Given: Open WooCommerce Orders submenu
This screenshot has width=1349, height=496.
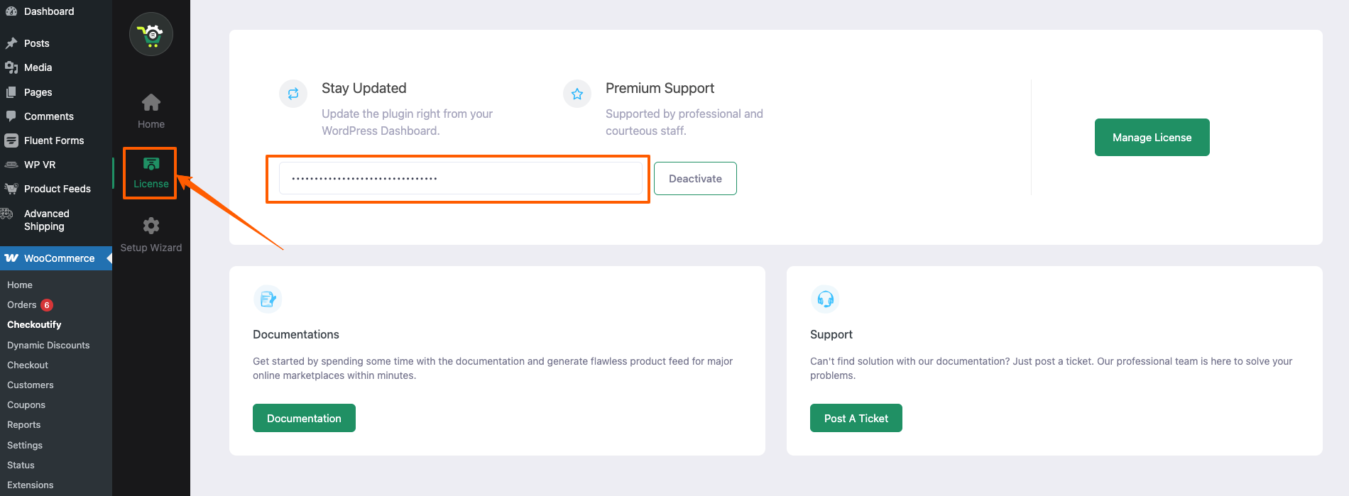Looking at the screenshot, I should click(x=22, y=305).
